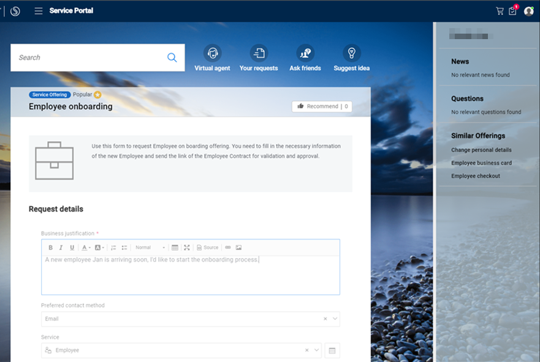Click the magnifying glass search icon
The height and width of the screenshot is (362, 540).
click(x=172, y=57)
